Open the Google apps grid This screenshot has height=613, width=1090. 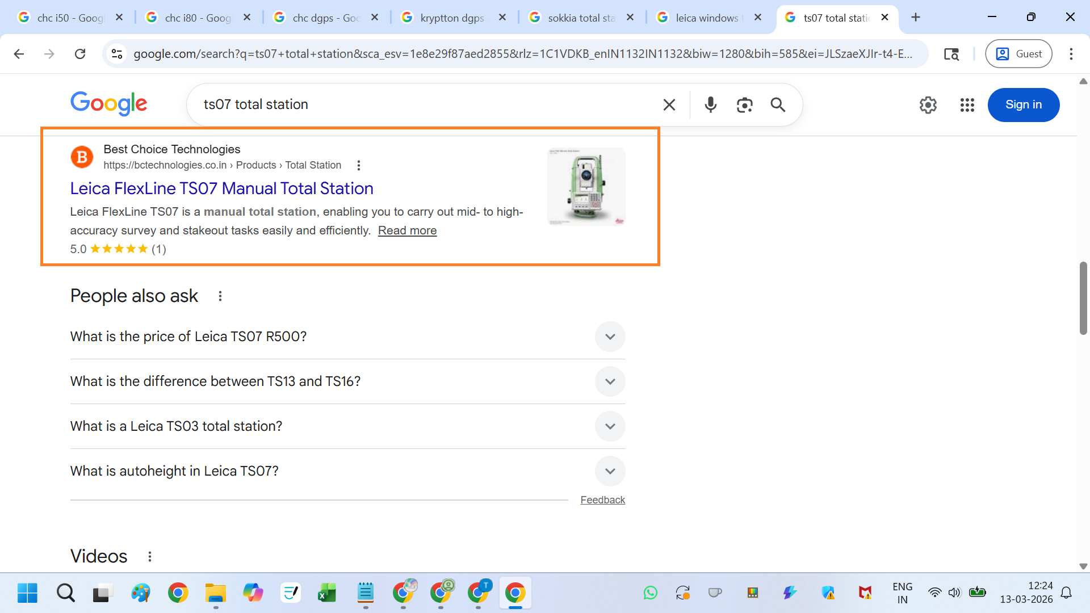coord(967,104)
